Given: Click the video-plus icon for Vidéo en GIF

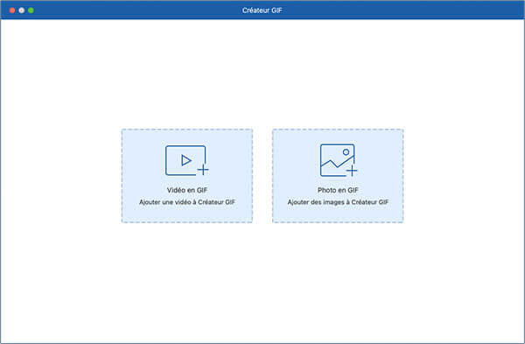Looking at the screenshot, I should [x=187, y=160].
